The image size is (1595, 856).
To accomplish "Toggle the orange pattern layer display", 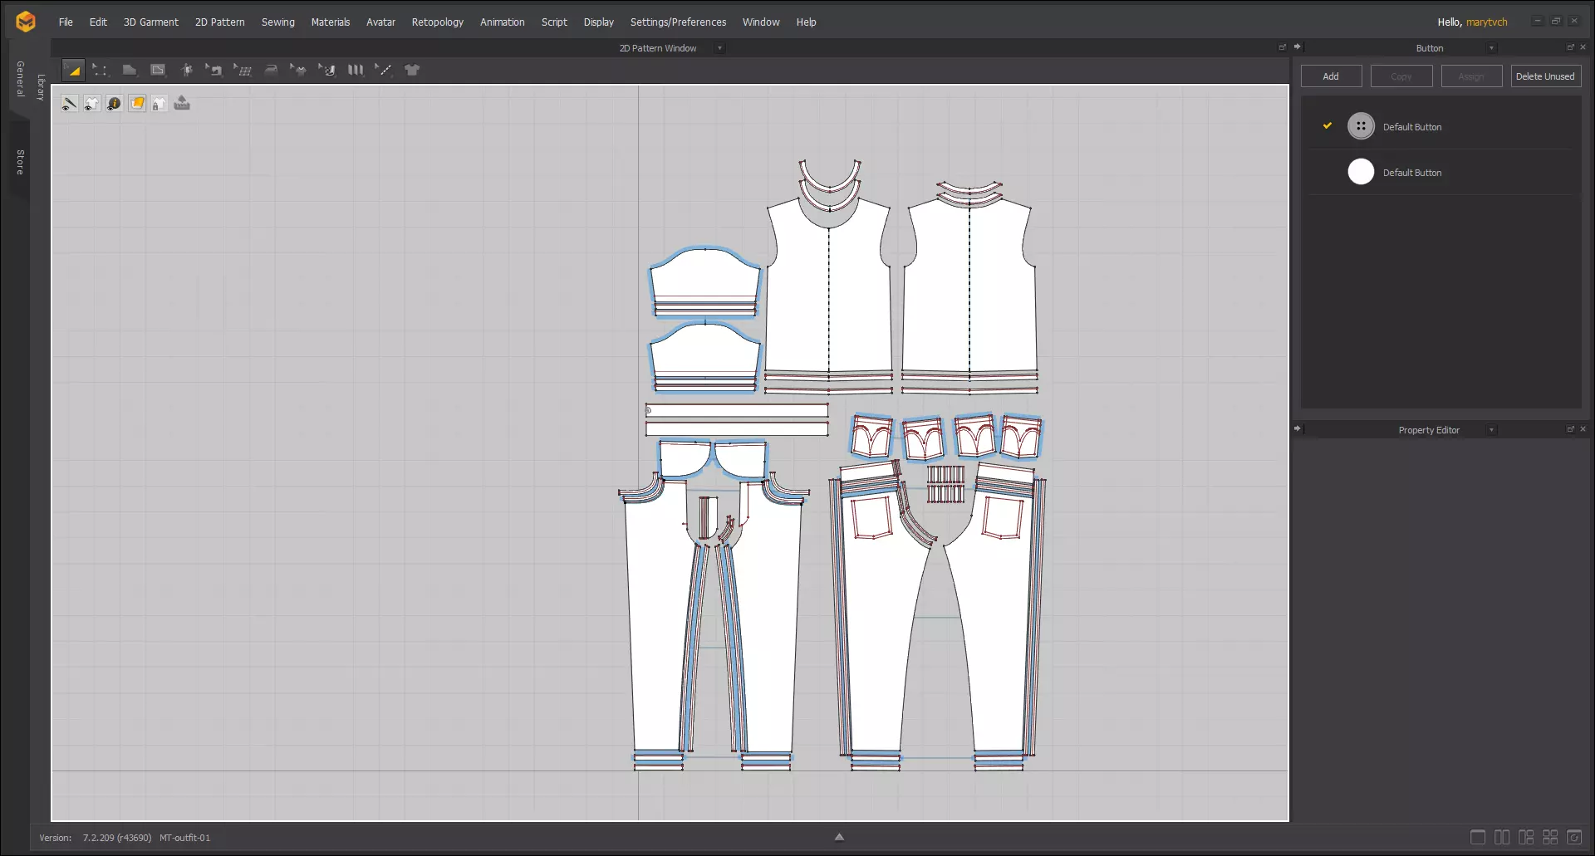I will coord(137,104).
